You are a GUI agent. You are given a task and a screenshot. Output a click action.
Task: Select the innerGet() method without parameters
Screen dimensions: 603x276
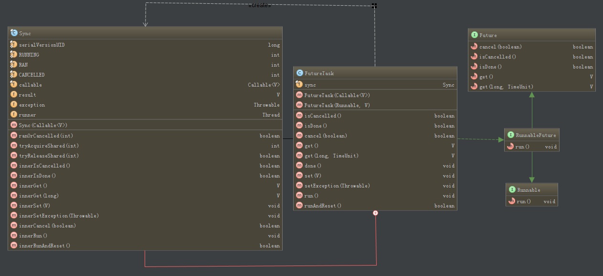click(145, 186)
